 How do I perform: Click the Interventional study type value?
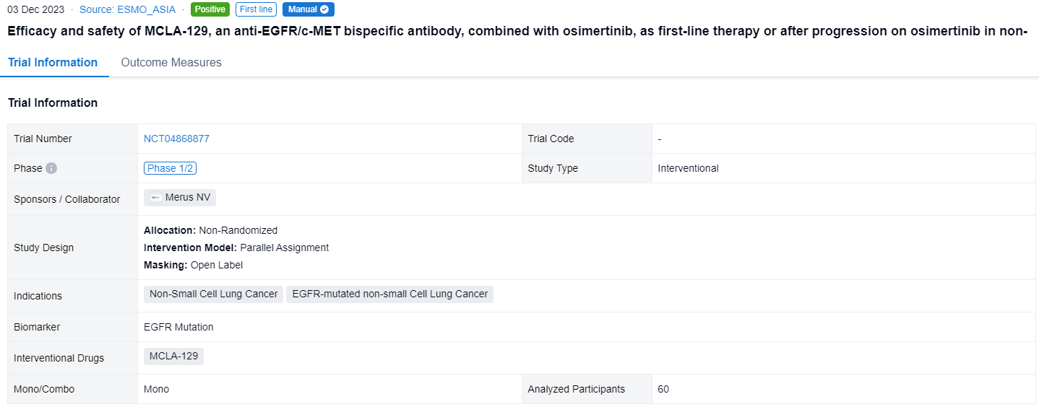pos(688,168)
